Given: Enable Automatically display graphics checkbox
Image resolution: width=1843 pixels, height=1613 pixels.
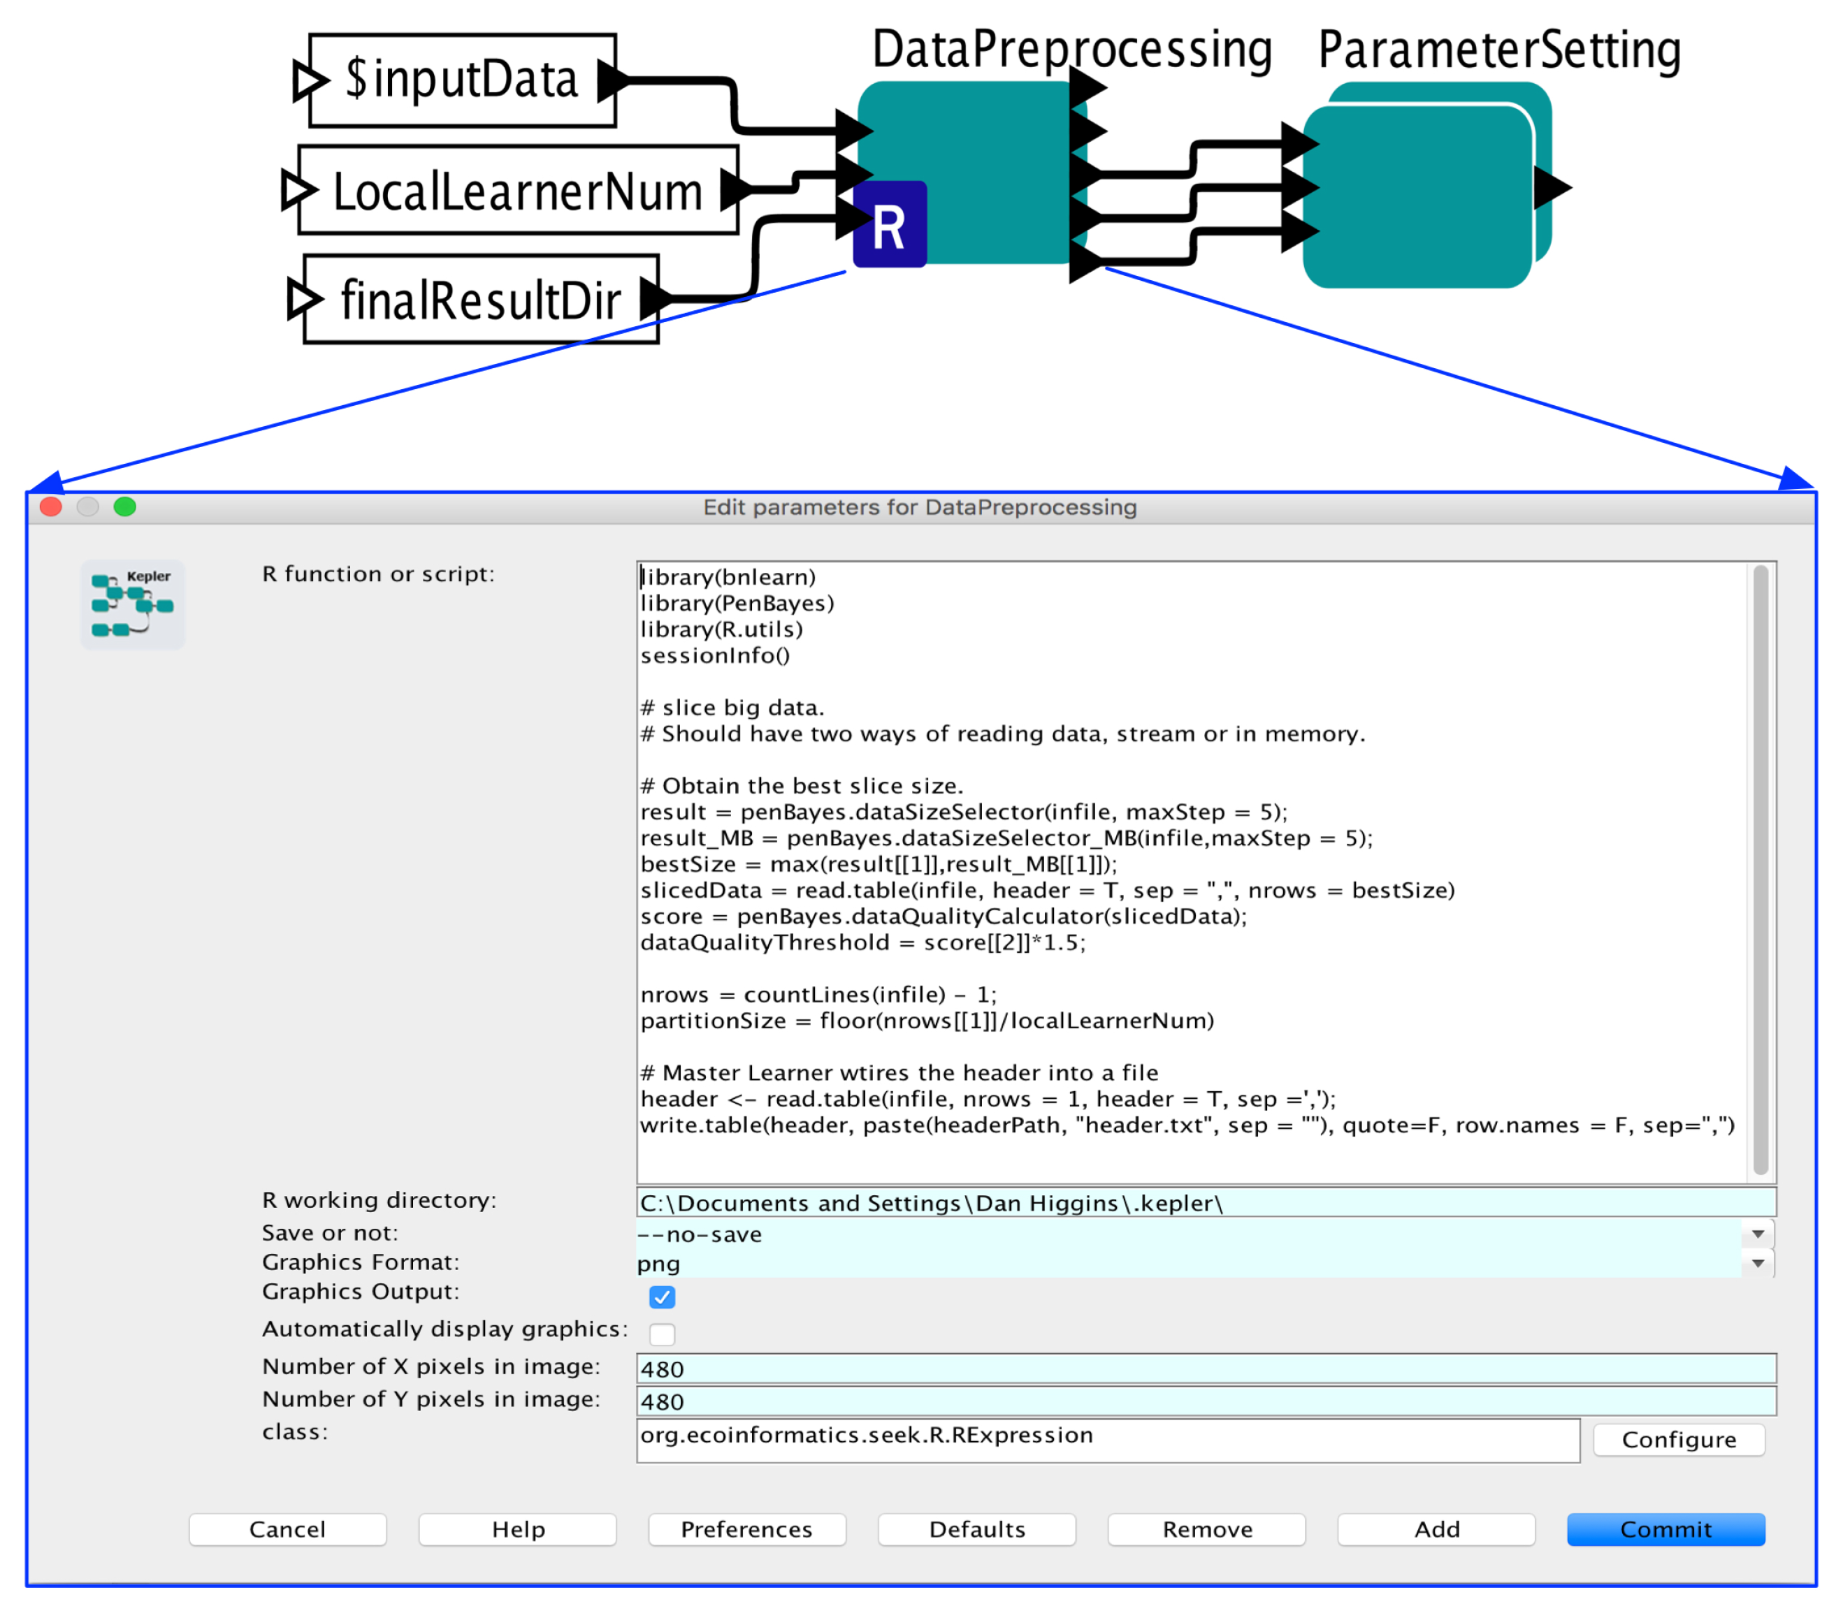Looking at the screenshot, I should click(x=662, y=1334).
